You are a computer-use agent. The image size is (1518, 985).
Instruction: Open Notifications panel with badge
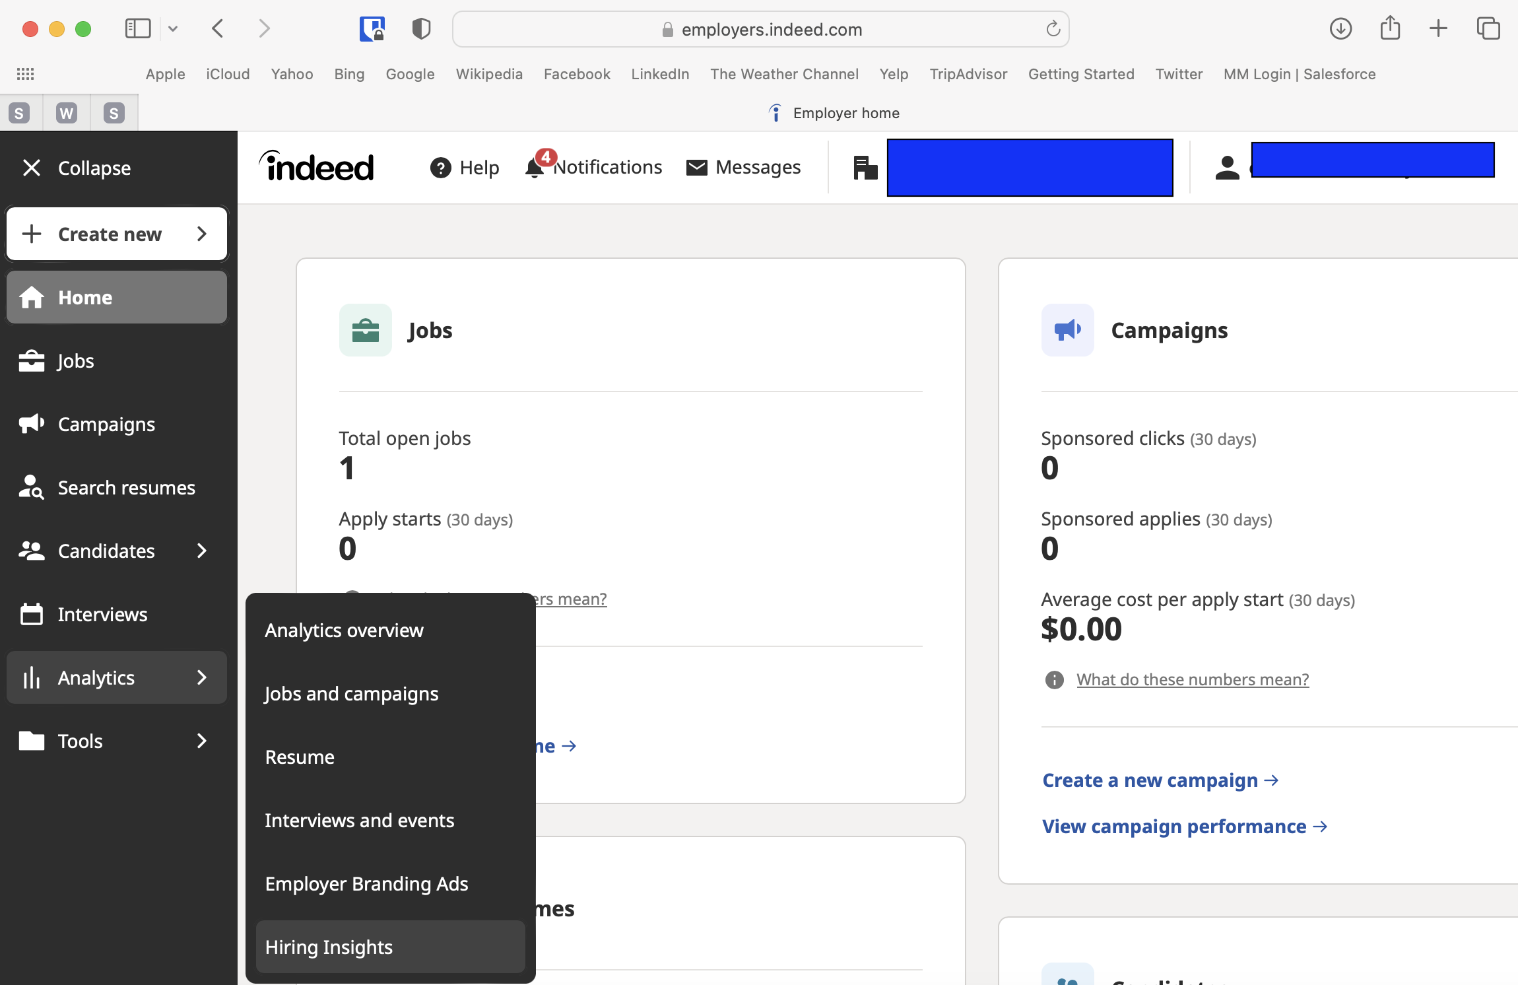[593, 168]
